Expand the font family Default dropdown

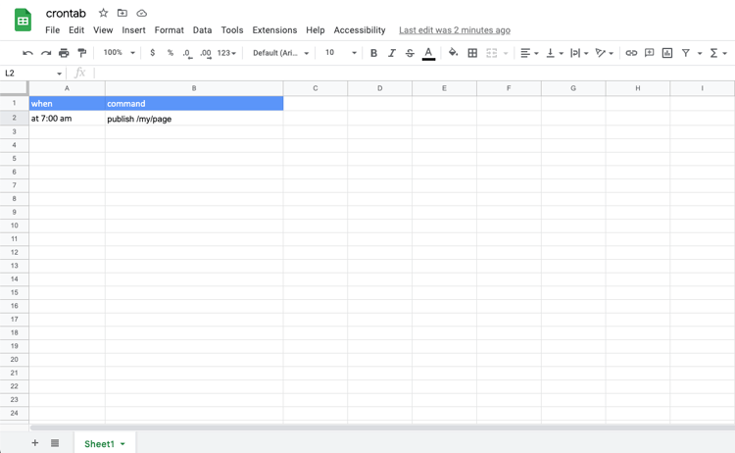coord(280,53)
